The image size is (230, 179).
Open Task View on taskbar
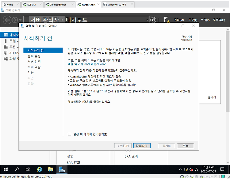(28, 169)
